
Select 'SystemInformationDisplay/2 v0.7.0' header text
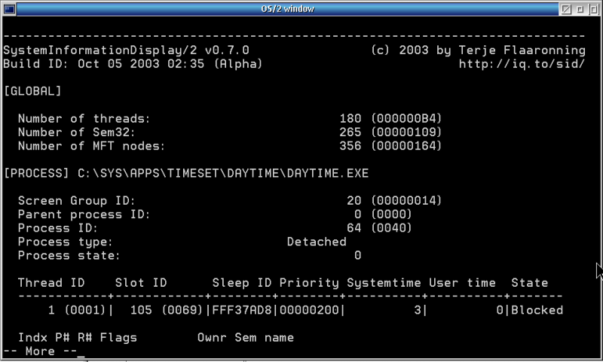[126, 50]
